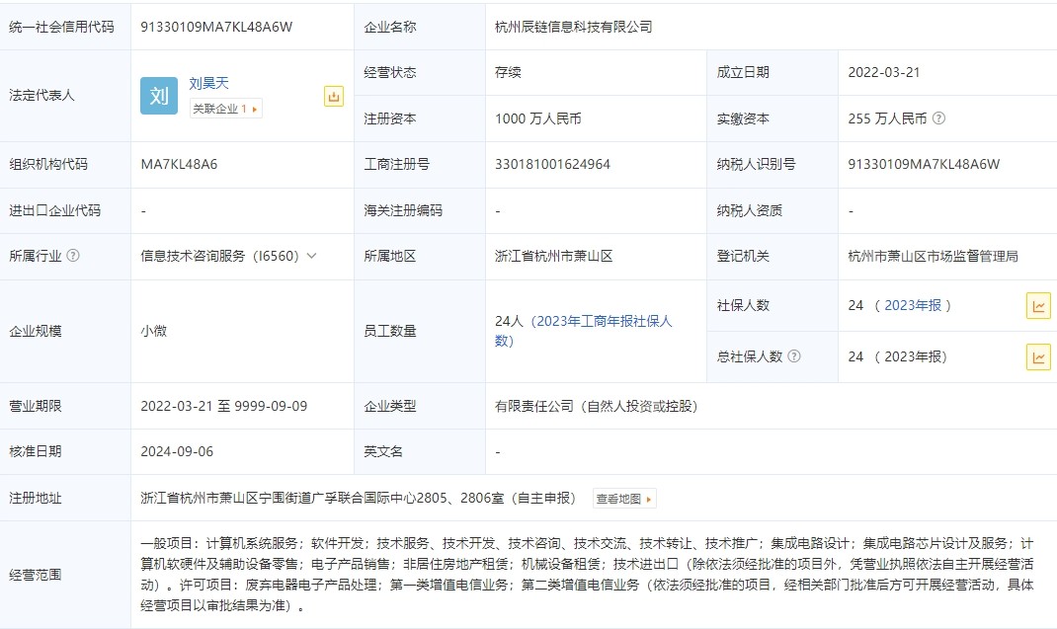Click the 登记机关 label cell
Image resolution: width=1057 pixels, height=629 pixels.
point(772,256)
